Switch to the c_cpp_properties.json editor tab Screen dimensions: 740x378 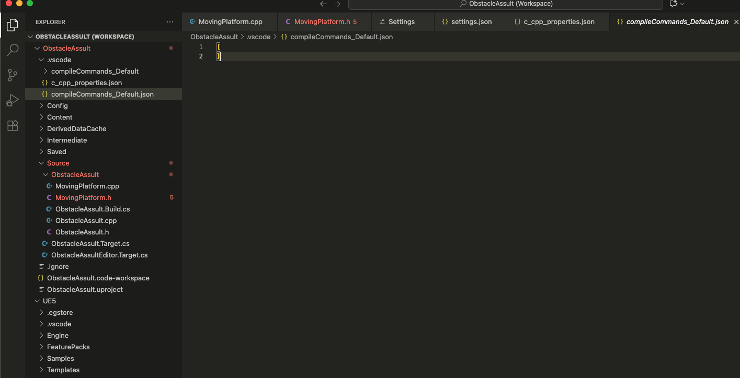pos(558,22)
